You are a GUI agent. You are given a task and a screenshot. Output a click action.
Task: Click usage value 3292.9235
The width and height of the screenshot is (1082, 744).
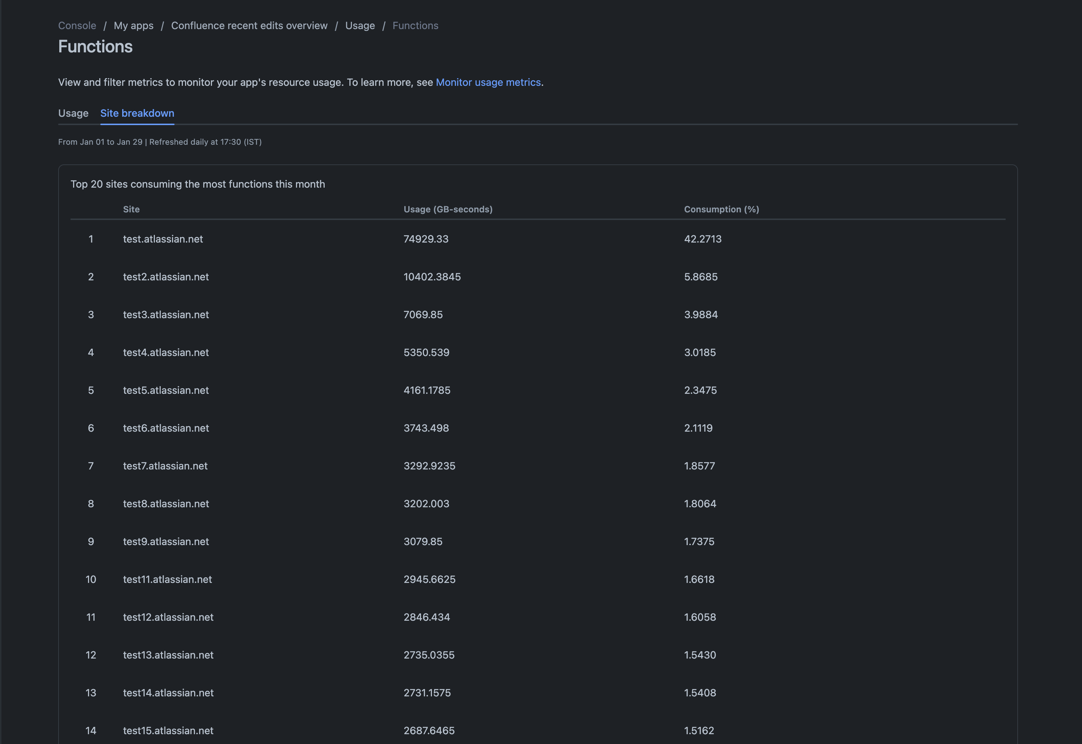pyautogui.click(x=429, y=466)
